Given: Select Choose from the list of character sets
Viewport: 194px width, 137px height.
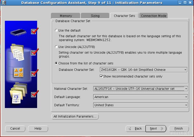Looking at the screenshot, I should (x=56, y=63).
